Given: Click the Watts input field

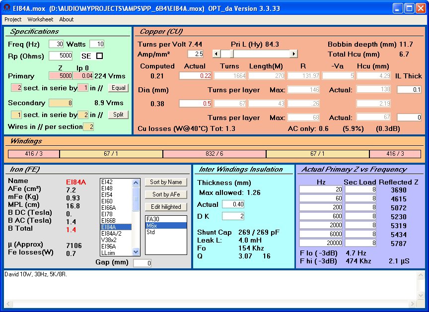Looking at the screenshot, I should (x=97, y=44).
